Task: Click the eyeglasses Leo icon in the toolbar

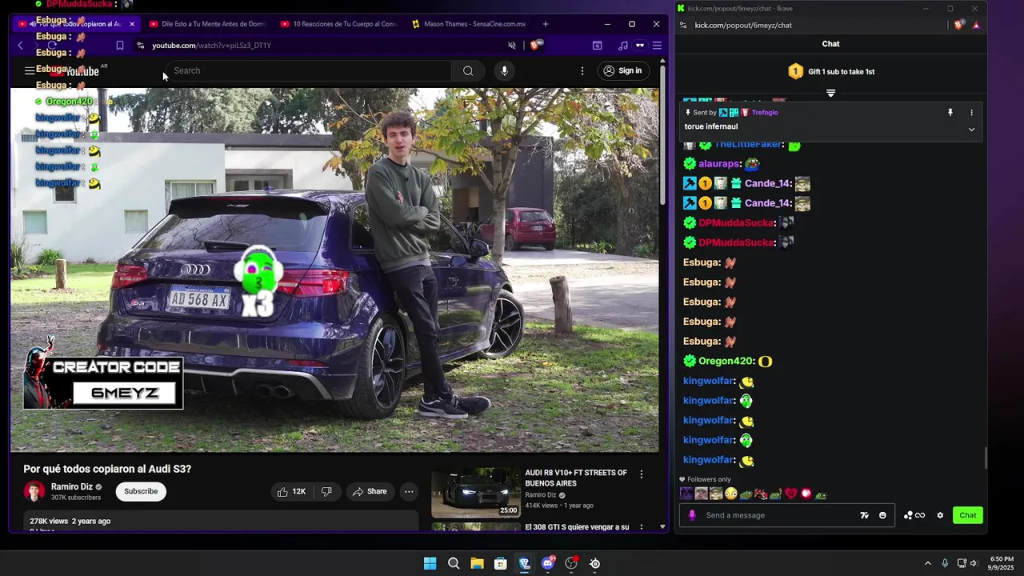Action: coord(639,46)
